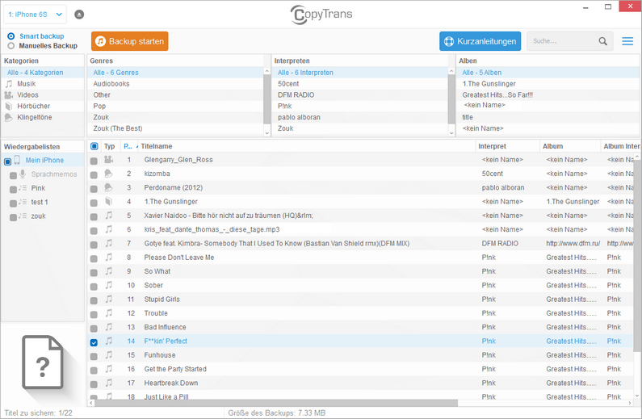Select Alle - 6 Genres

coord(176,73)
